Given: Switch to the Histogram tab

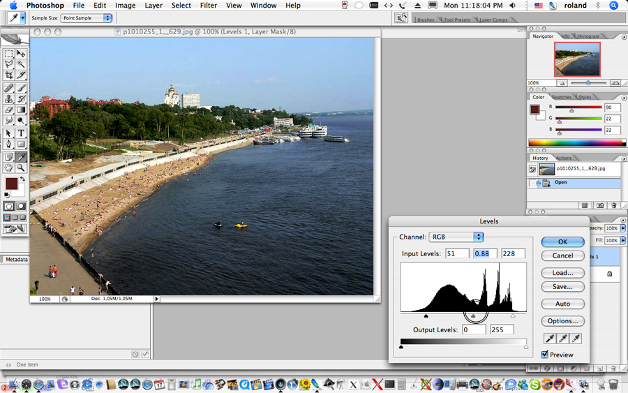Looking at the screenshot, I should point(588,36).
